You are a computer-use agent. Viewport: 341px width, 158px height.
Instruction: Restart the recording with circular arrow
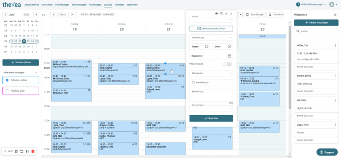coord(22,151)
